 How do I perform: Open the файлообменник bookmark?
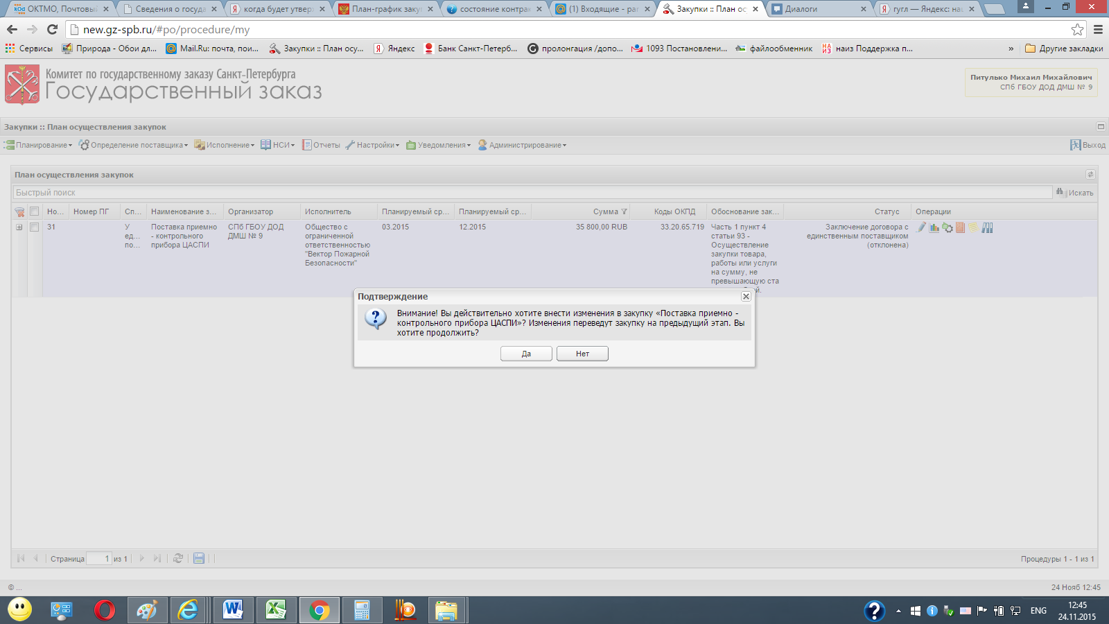click(x=774, y=49)
